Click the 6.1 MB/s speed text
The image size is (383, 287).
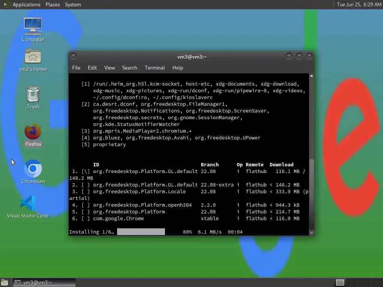[x=209, y=232]
